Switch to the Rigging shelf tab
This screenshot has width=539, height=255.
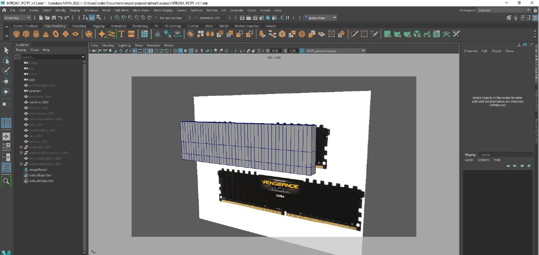[x=98, y=26]
